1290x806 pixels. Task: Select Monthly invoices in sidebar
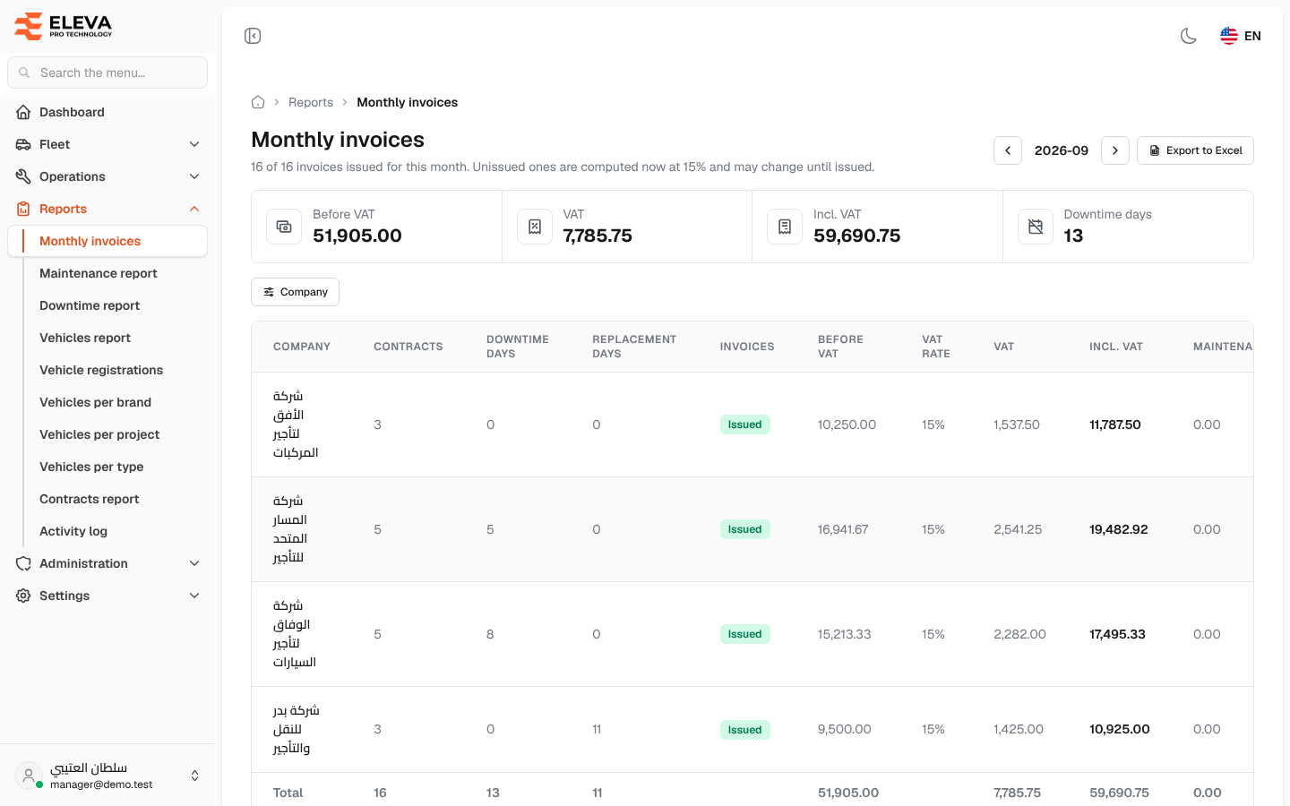[x=107, y=241]
